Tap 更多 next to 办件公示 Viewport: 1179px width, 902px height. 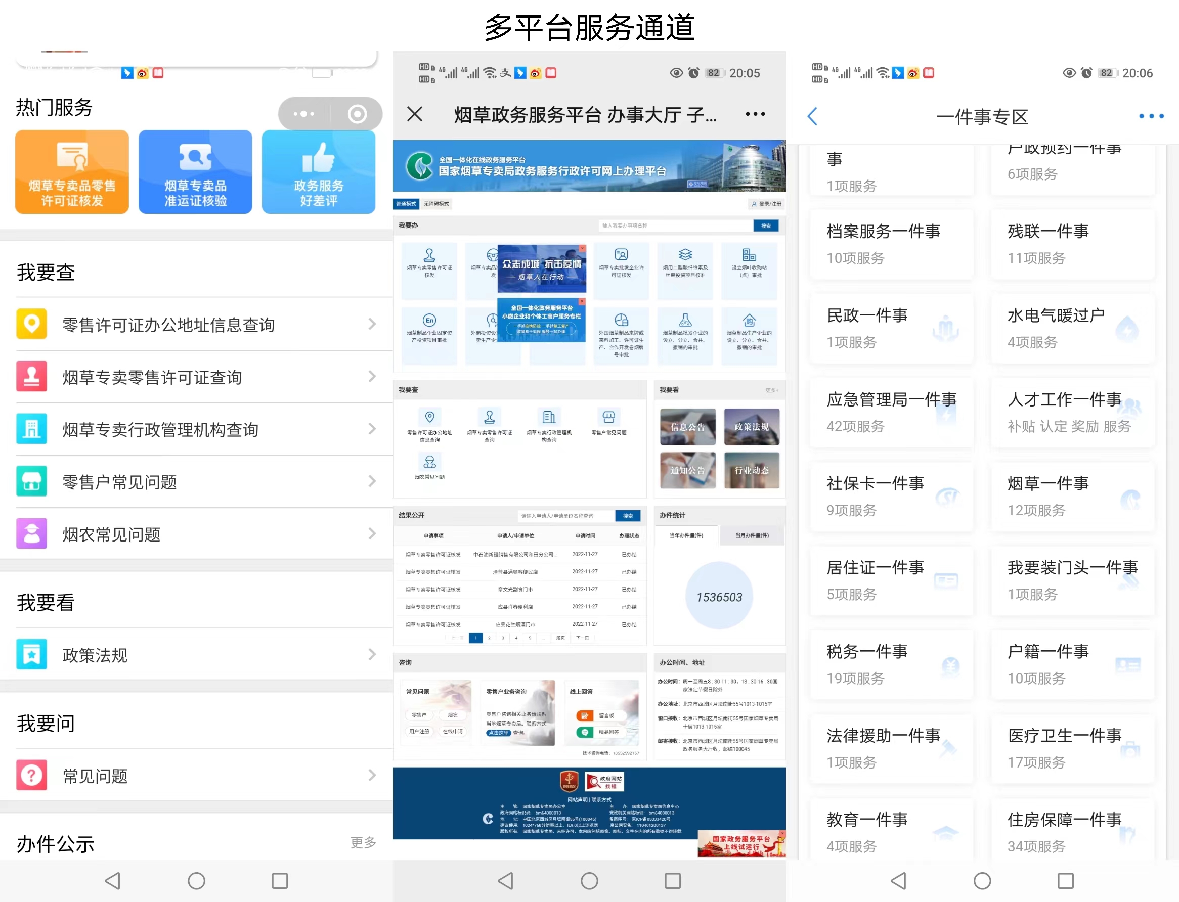click(363, 842)
